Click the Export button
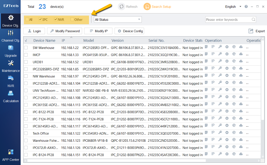This screenshot has width=267, height=165. point(256,31)
